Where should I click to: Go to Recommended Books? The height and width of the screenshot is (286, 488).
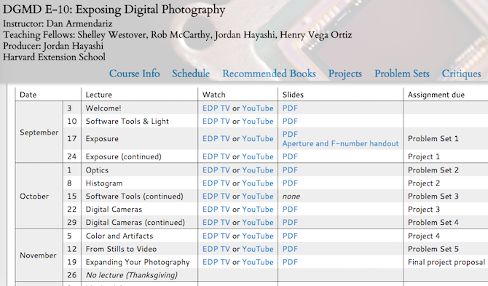tap(269, 74)
